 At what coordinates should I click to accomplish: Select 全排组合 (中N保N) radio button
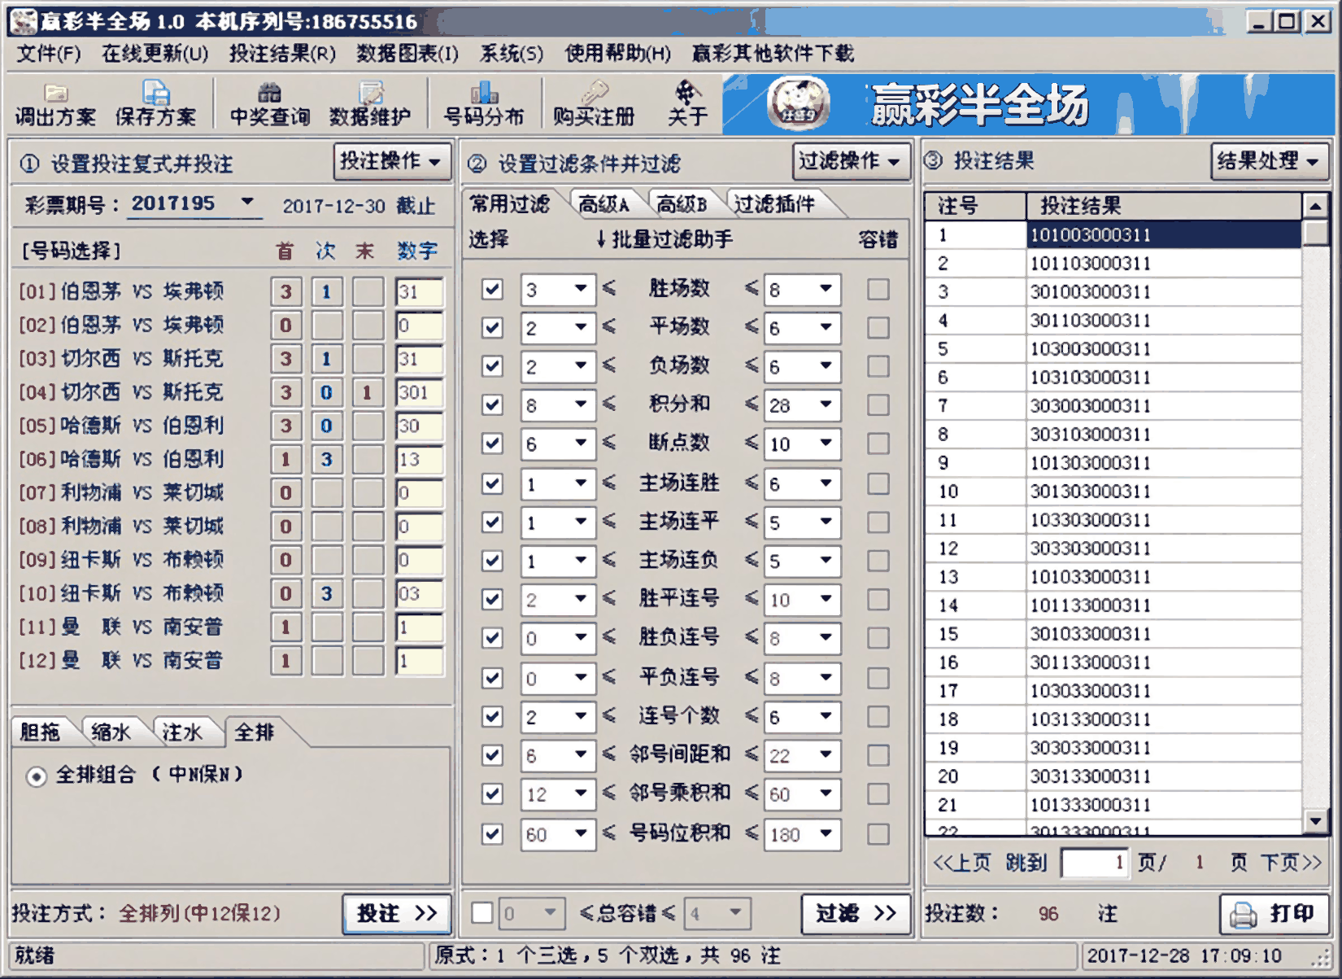[x=36, y=776]
